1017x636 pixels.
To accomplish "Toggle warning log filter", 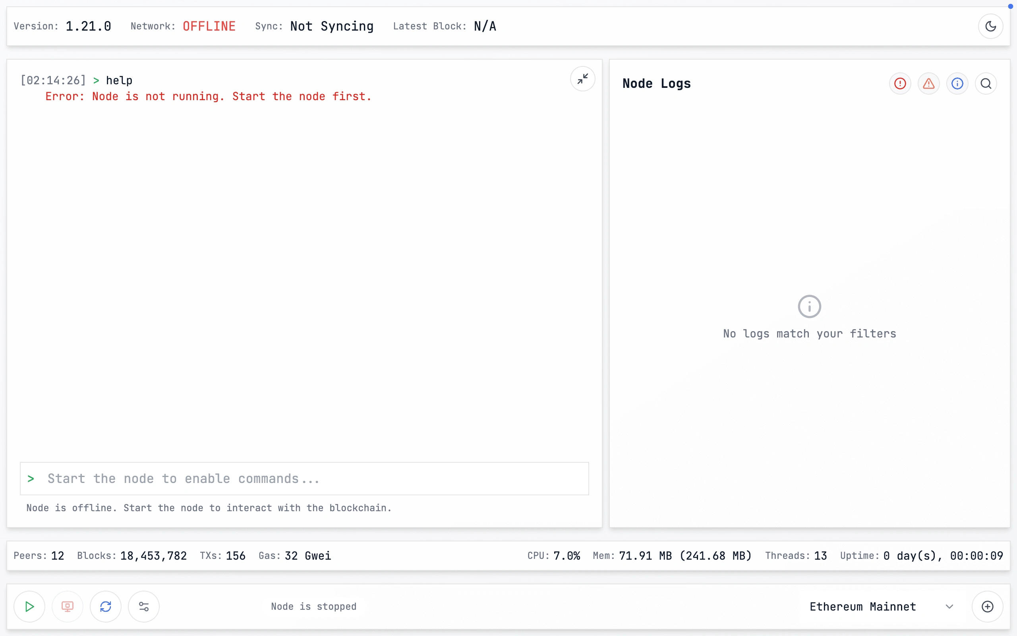I will (x=928, y=84).
